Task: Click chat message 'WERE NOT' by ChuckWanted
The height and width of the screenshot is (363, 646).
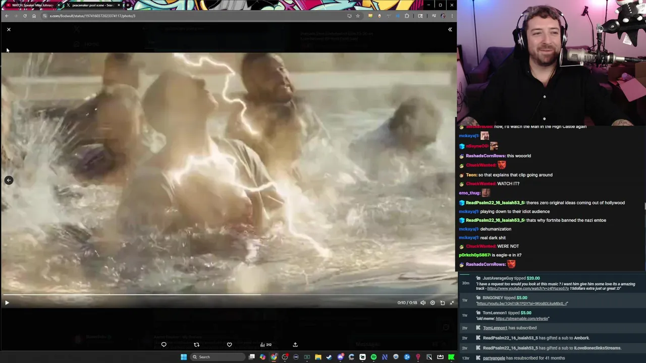Action: (x=508, y=247)
